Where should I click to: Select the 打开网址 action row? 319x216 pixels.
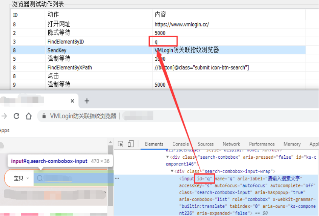point(158,24)
